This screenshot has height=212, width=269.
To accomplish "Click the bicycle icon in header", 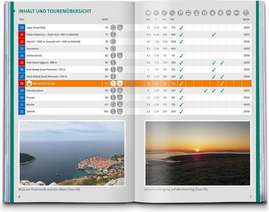I will tap(229, 13).
